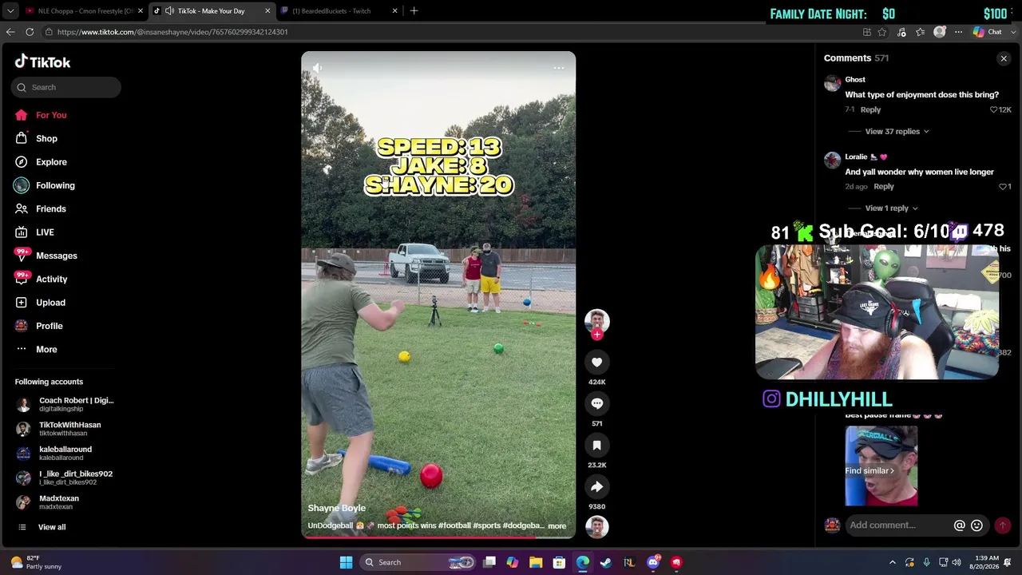This screenshot has height=575, width=1022.
Task: Open the emoji picker in comment box
Action: pyautogui.click(x=976, y=525)
